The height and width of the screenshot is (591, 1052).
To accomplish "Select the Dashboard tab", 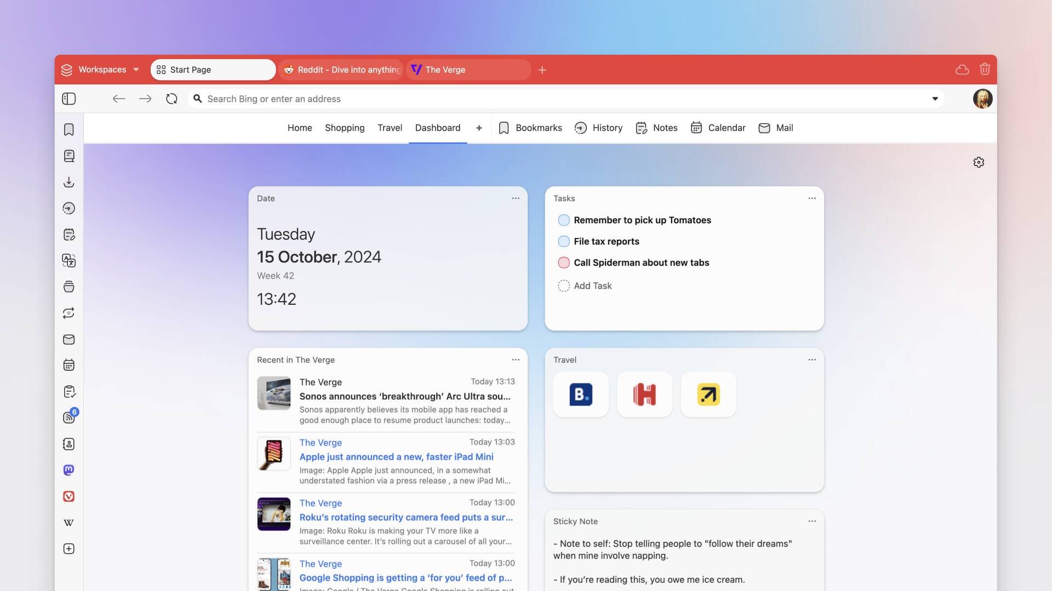I will point(438,128).
